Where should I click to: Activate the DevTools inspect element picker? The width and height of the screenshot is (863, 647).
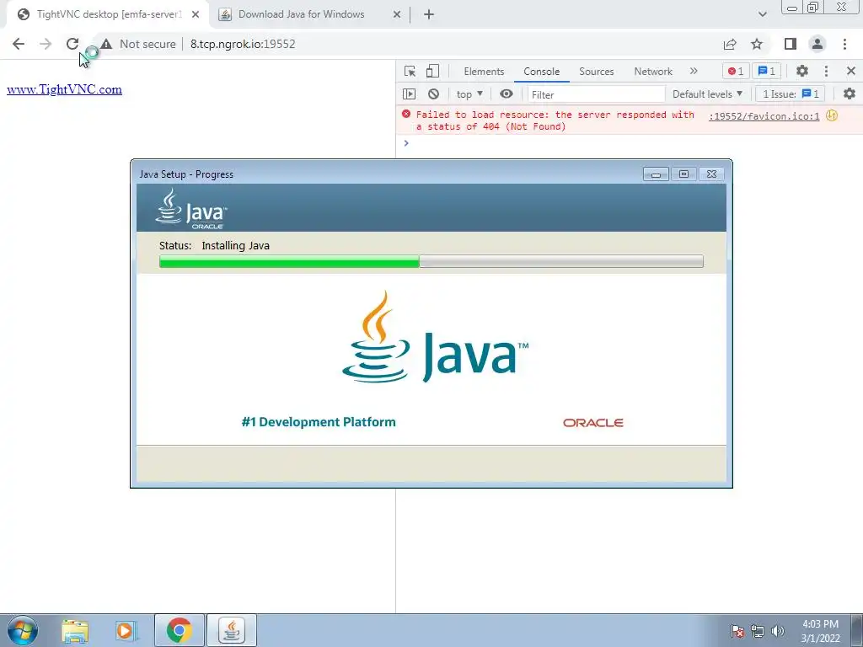coord(410,71)
